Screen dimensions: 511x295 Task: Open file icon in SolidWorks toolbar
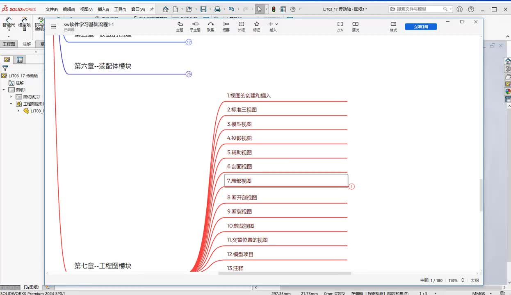[189, 9]
